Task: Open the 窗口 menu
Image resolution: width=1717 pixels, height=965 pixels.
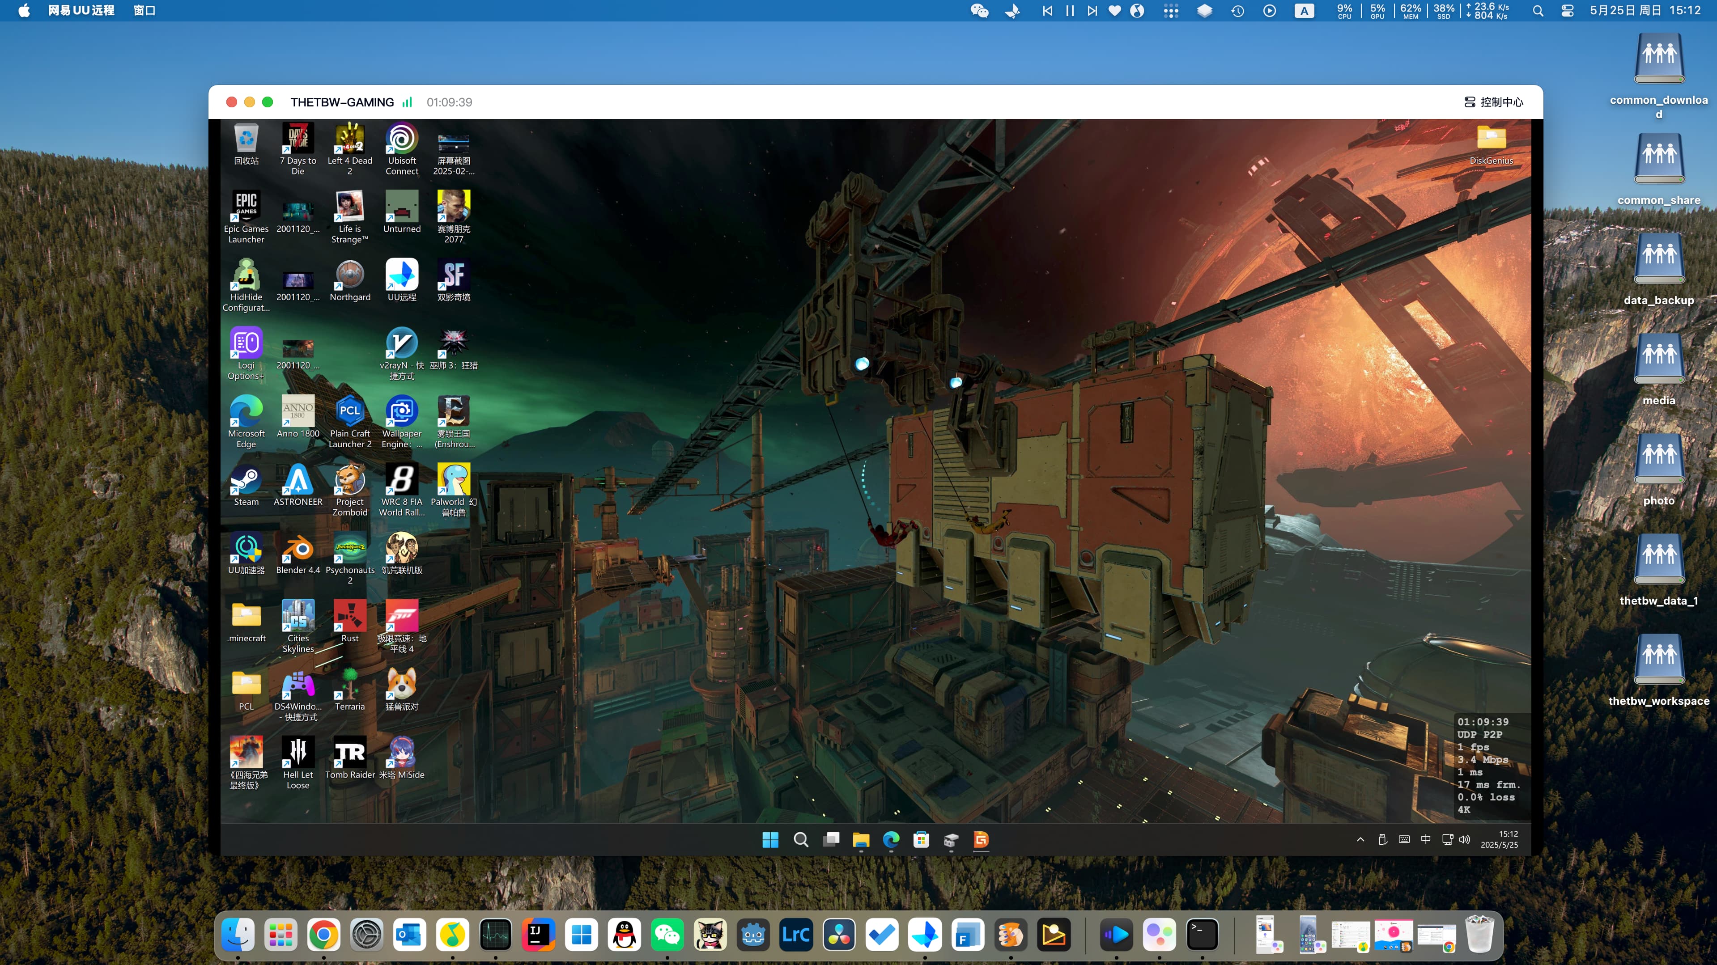Action: (x=144, y=11)
